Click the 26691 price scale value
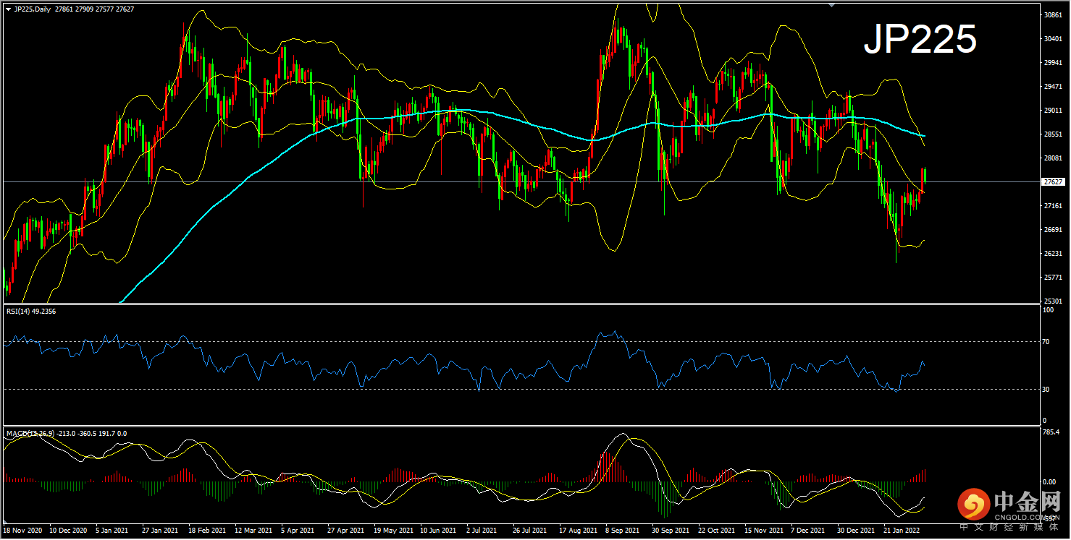Screen dimensions: 1071x540 1054,230
